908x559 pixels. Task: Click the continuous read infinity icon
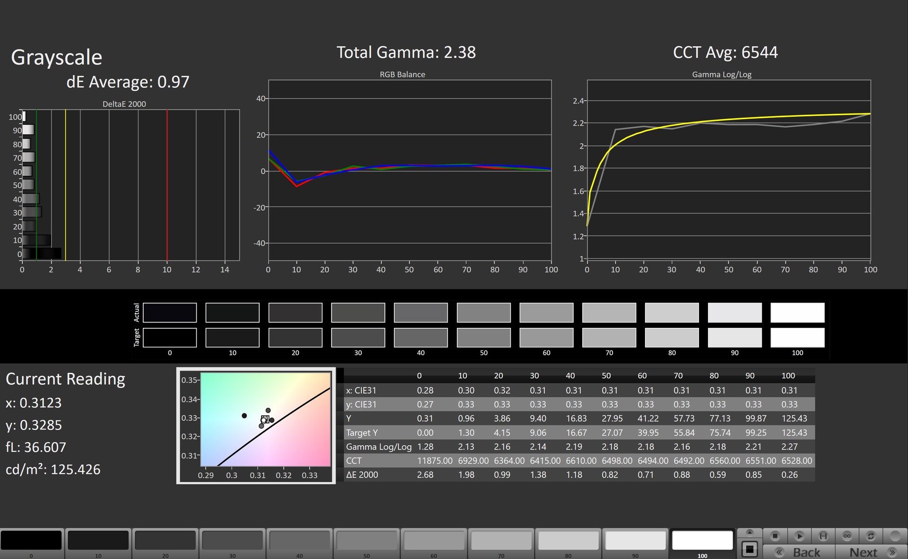pyautogui.click(x=847, y=536)
